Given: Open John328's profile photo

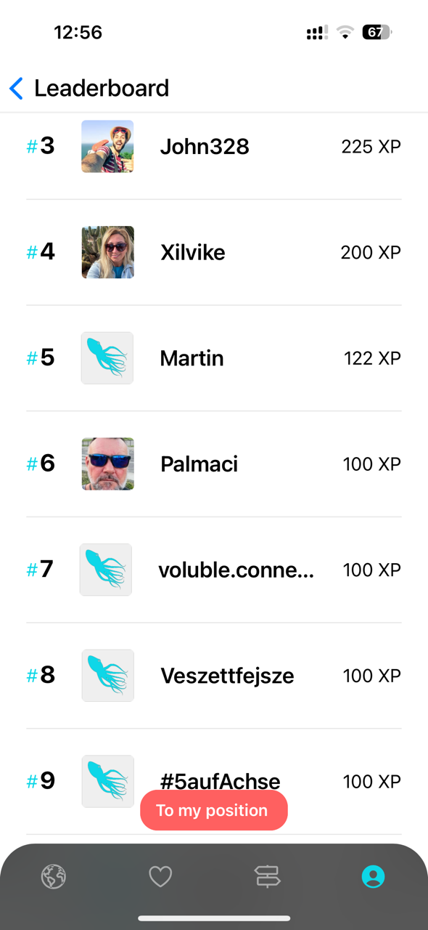Looking at the screenshot, I should click(x=107, y=147).
